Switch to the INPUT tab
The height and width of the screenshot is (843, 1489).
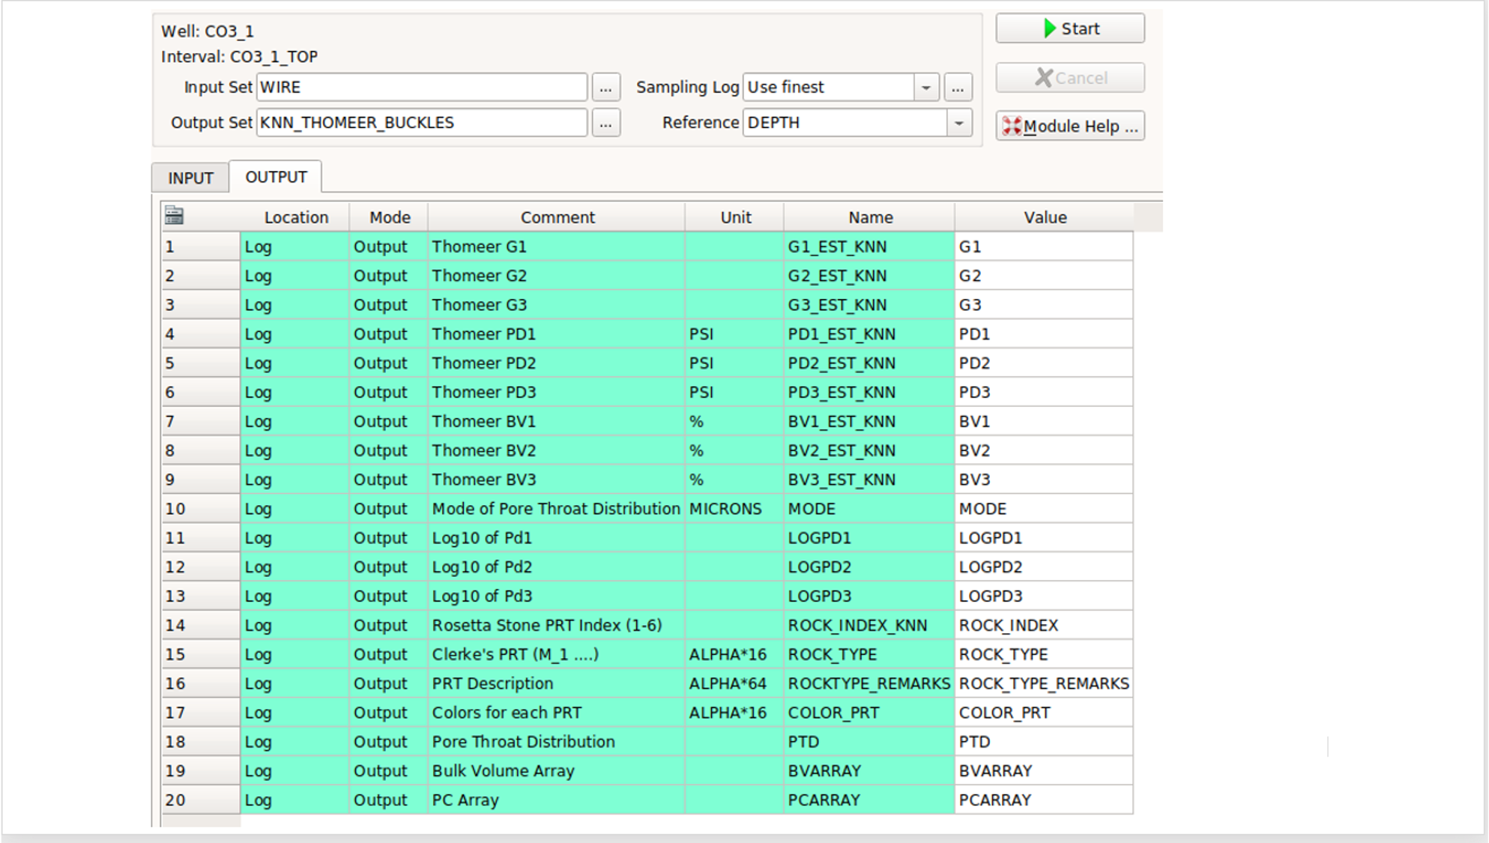click(190, 178)
